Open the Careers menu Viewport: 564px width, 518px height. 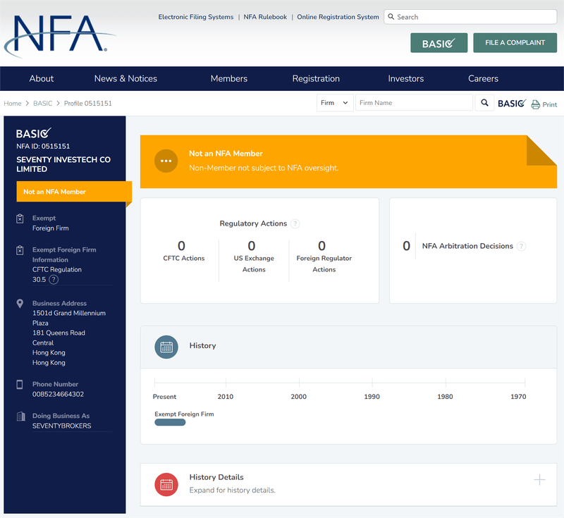[x=483, y=78]
